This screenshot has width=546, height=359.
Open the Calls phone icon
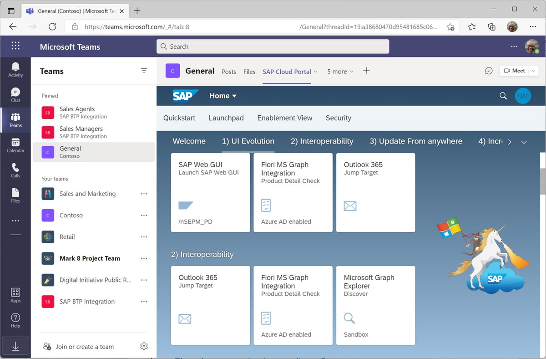pos(15,170)
